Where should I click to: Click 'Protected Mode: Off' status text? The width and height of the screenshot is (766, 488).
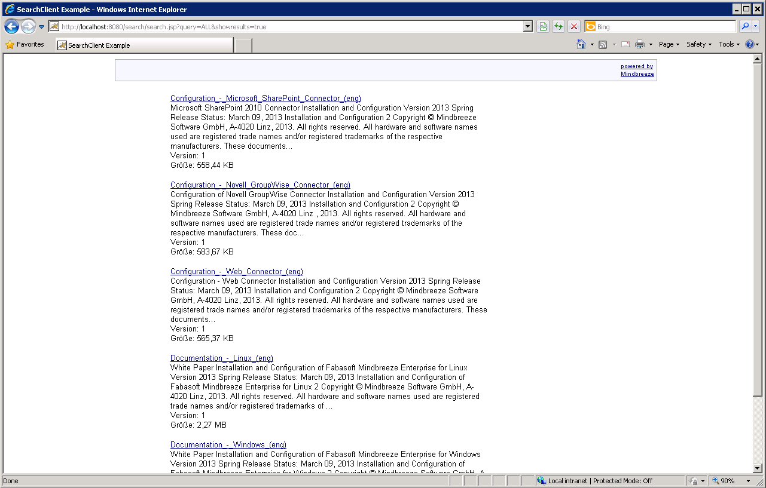(622, 481)
